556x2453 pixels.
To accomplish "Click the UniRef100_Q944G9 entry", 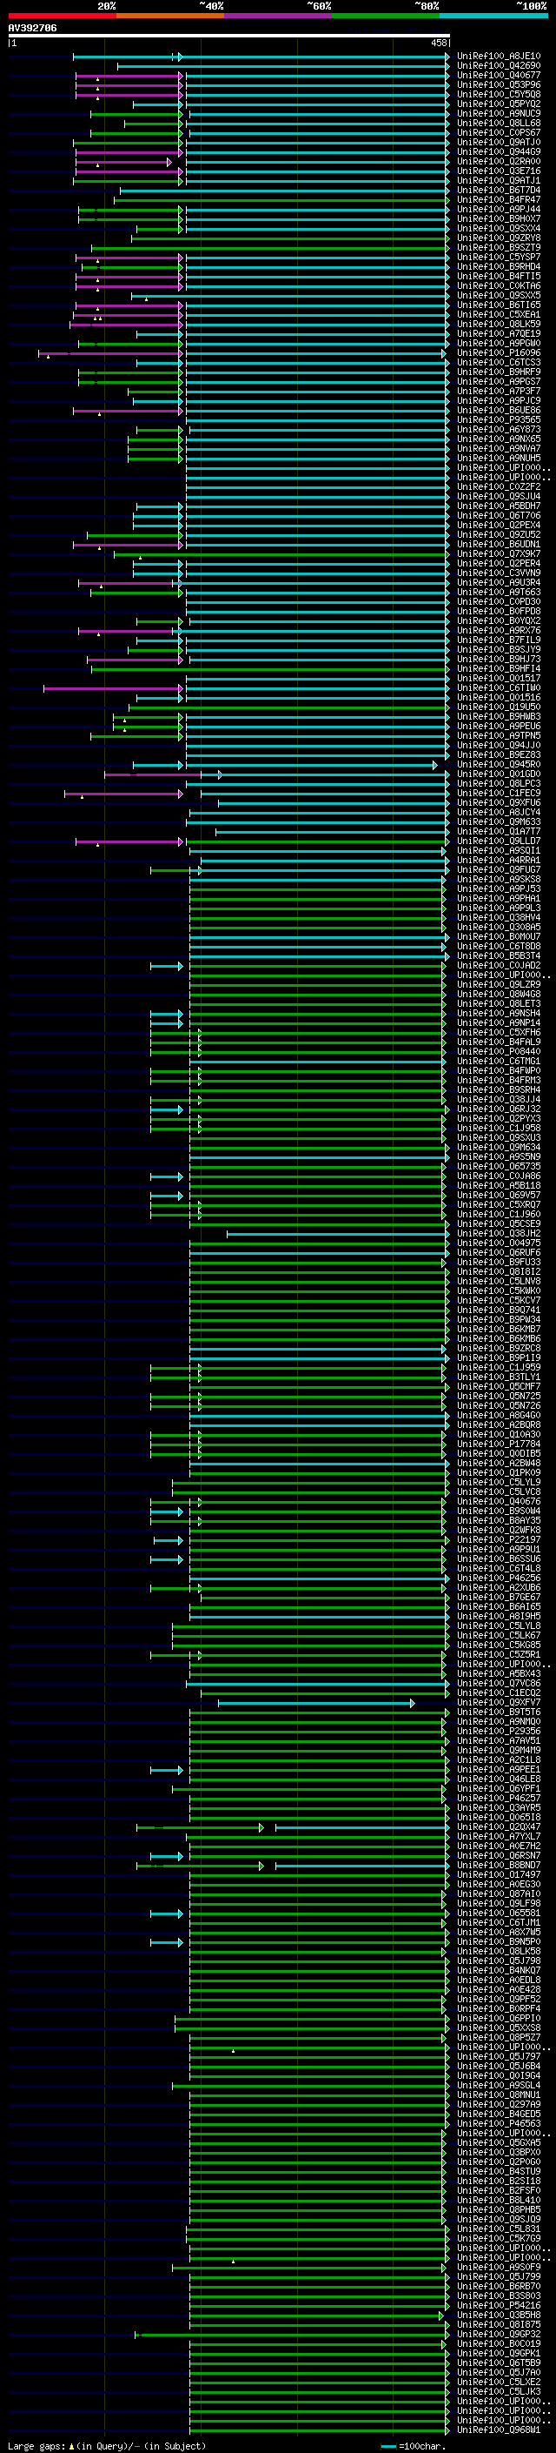I will point(498,151).
